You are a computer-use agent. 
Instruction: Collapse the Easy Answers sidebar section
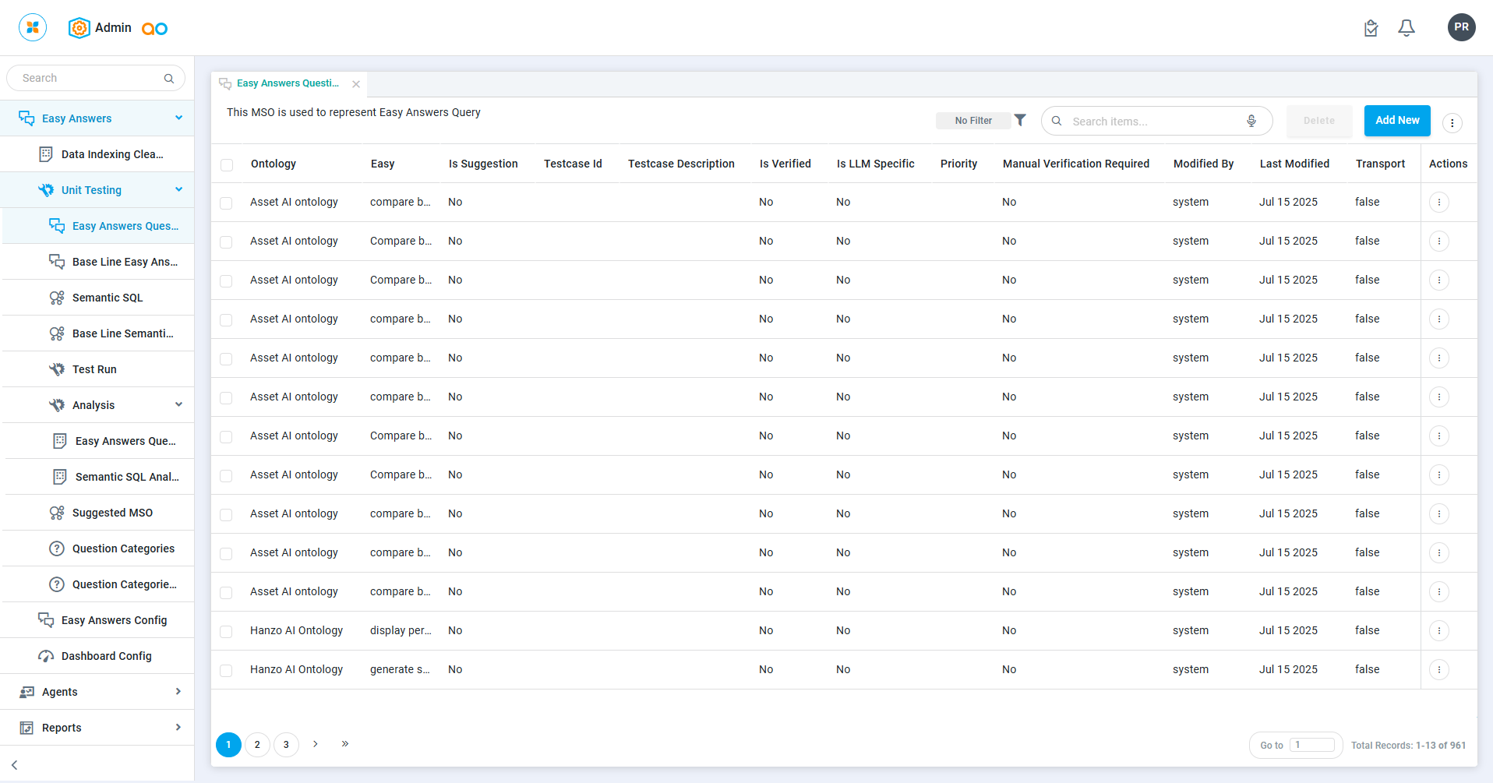tap(178, 118)
